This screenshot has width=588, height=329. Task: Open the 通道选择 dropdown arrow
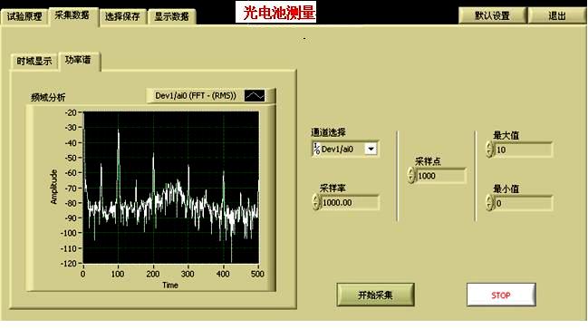point(371,149)
